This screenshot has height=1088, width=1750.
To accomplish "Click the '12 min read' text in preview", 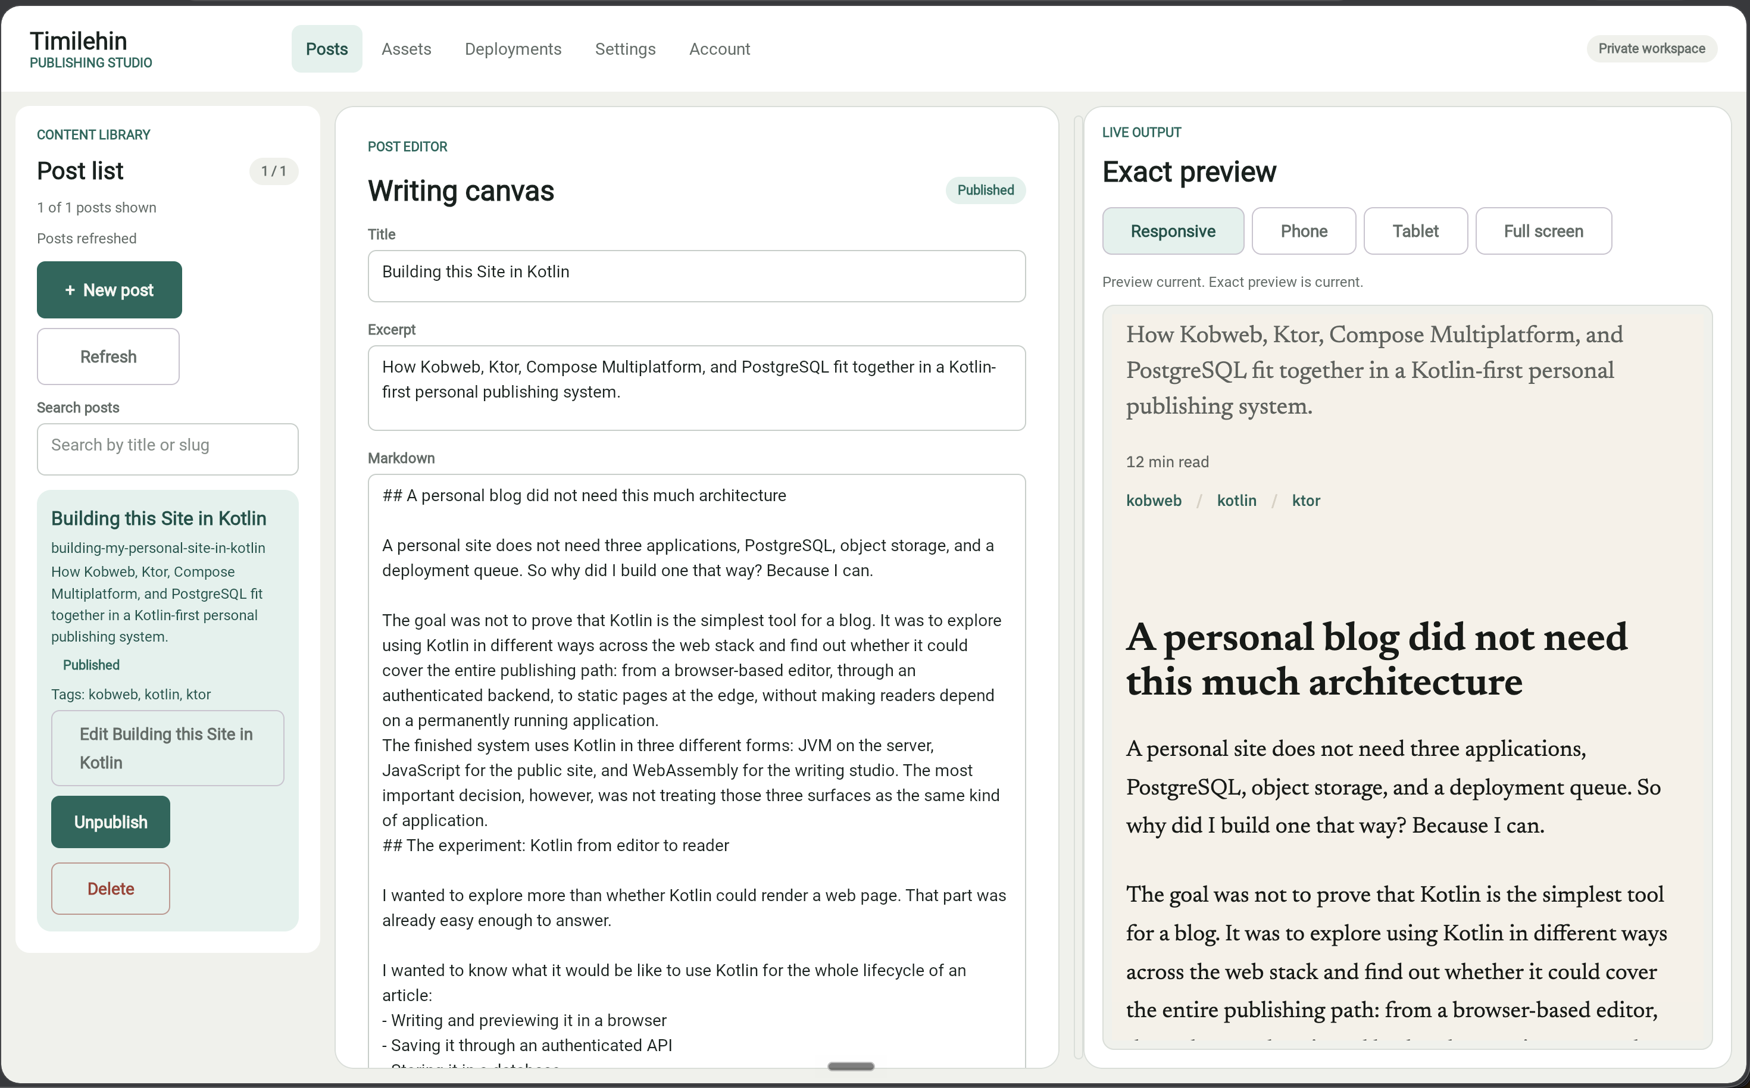I will 1167,462.
